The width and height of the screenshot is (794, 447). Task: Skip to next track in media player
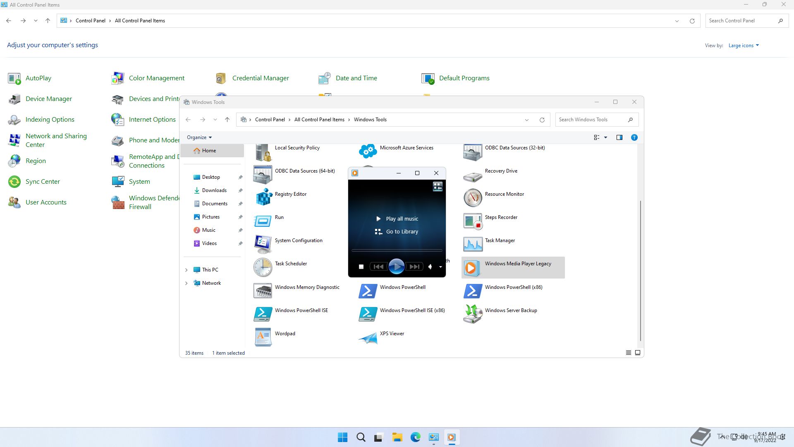pos(415,267)
